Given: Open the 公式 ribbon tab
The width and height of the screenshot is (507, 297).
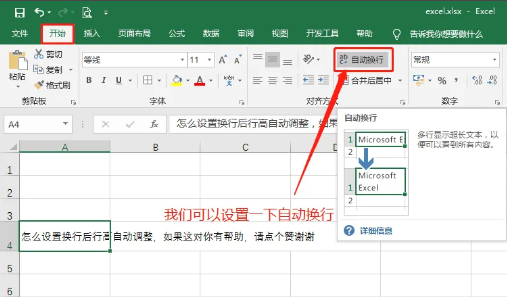Looking at the screenshot, I should [177, 34].
